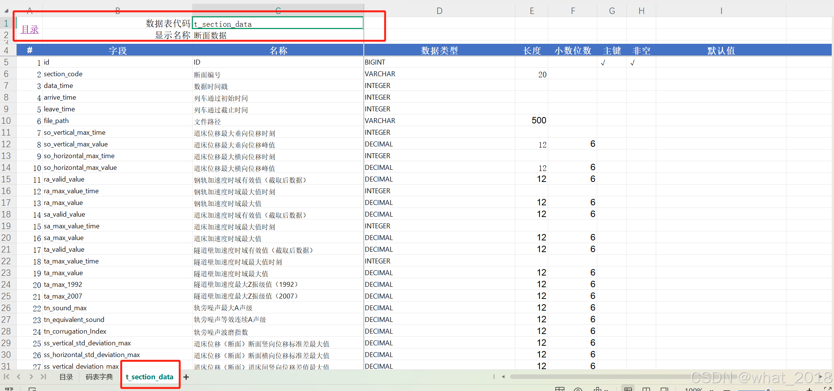This screenshot has width=834, height=391.
Task: Toggle the 主键 checkmark on the id row
Action: (603, 62)
